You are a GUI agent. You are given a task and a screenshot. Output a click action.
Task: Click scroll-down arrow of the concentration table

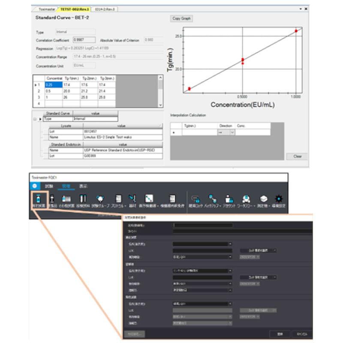[161, 105]
